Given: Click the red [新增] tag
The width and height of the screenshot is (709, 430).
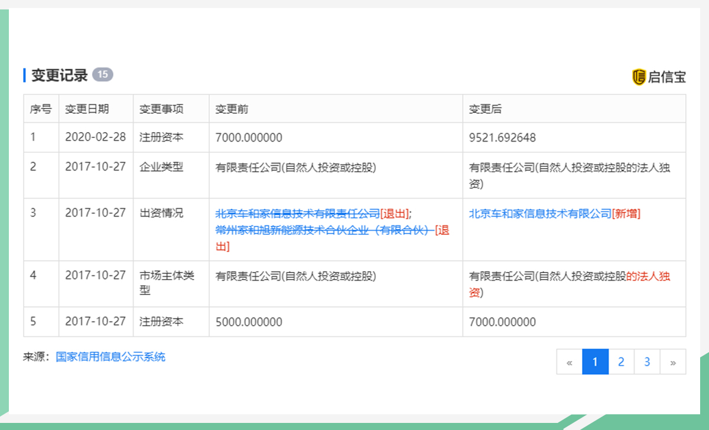Looking at the screenshot, I should click(x=626, y=214).
